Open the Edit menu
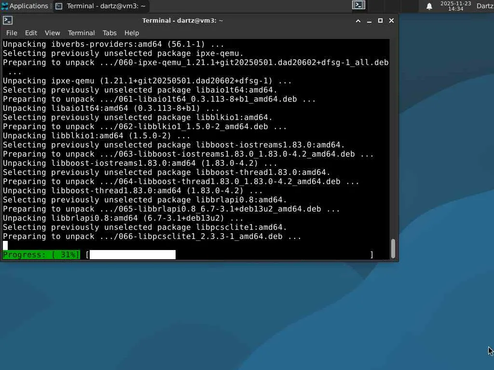Viewport: 494px width, 370px height. [31, 33]
